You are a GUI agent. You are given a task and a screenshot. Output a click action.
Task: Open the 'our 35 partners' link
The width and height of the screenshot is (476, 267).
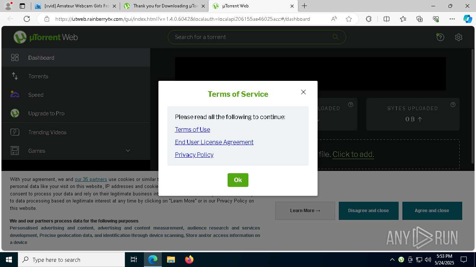[x=91, y=179]
